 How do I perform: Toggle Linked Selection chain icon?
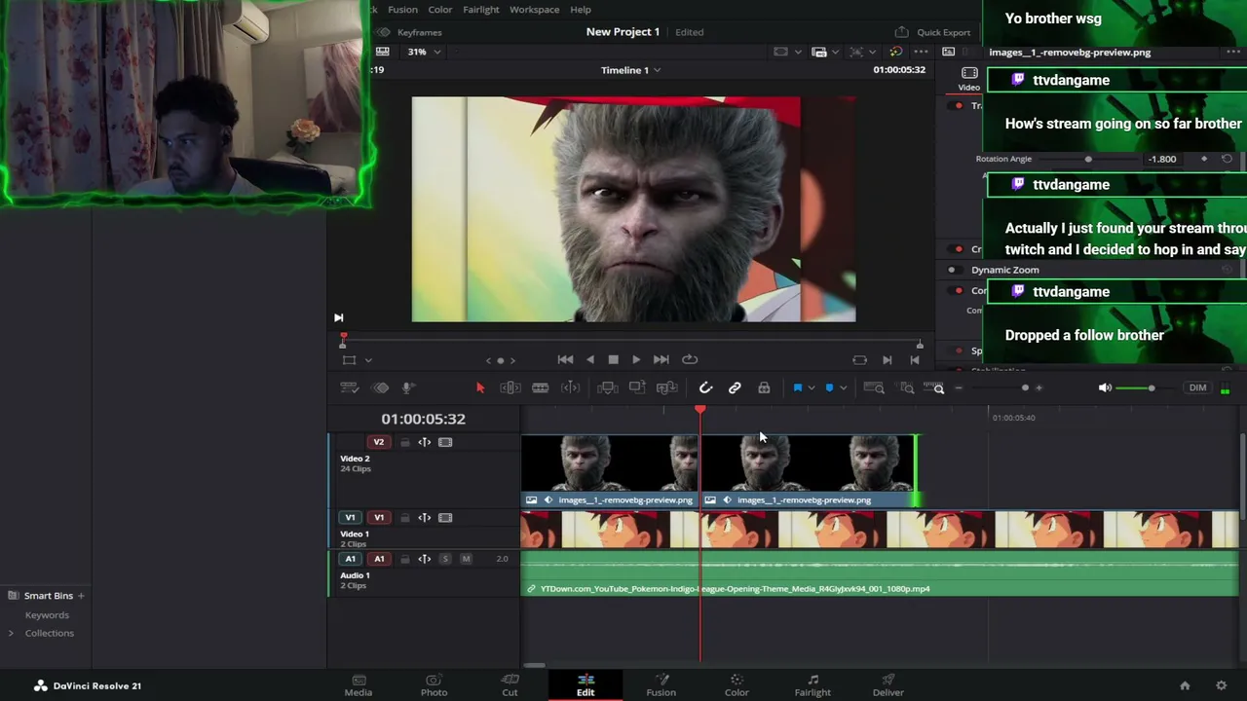pos(735,387)
